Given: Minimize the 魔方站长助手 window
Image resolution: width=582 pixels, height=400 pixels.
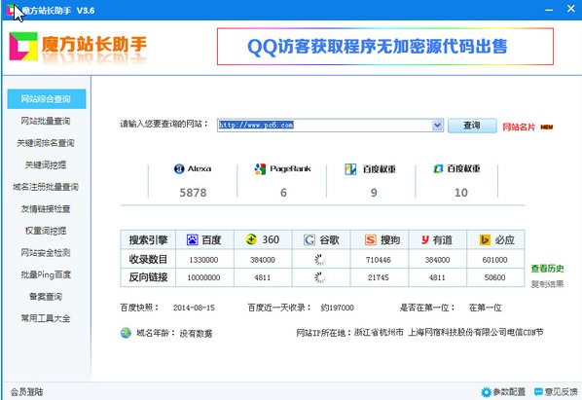Looking at the screenshot, I should pyautogui.click(x=549, y=10).
